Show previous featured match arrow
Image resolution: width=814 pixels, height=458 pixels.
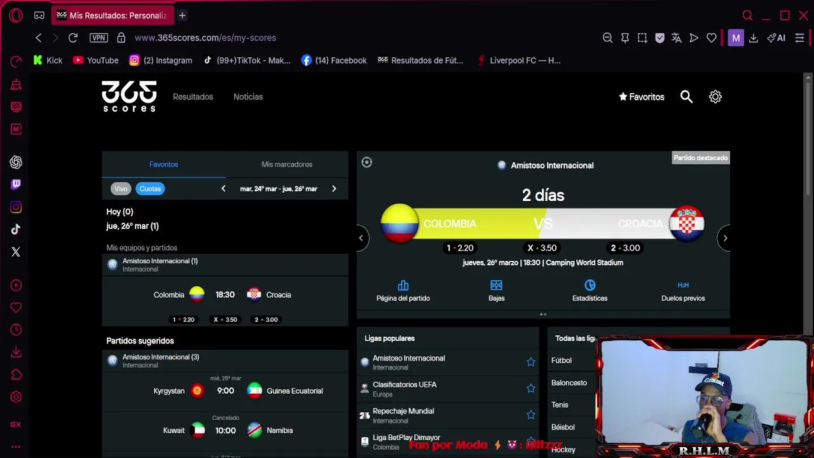coord(361,238)
